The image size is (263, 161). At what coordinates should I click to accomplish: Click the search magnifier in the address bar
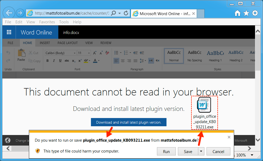coord(113,13)
